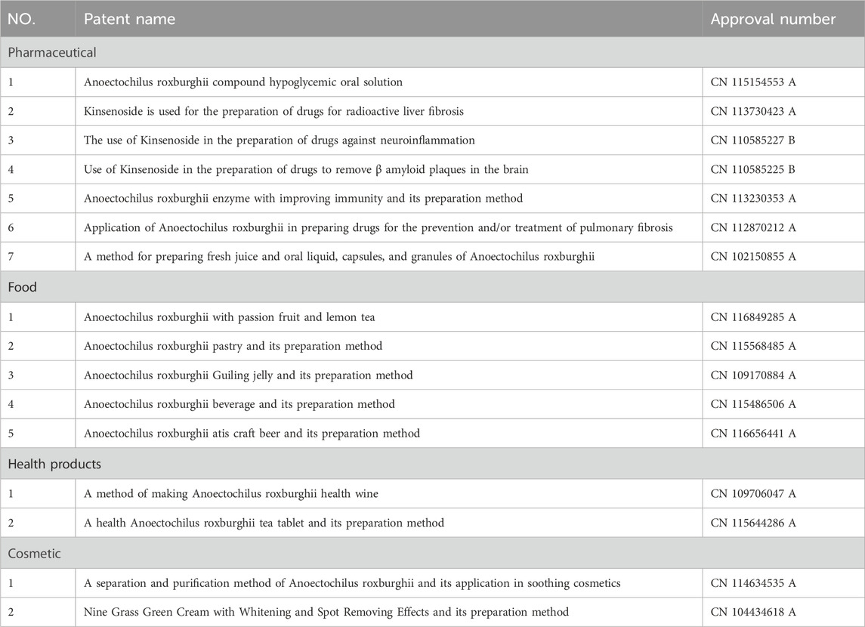Screen dimensions: 865x627
Task: Click the enzyme with improving immunity patent
Action: point(304,199)
